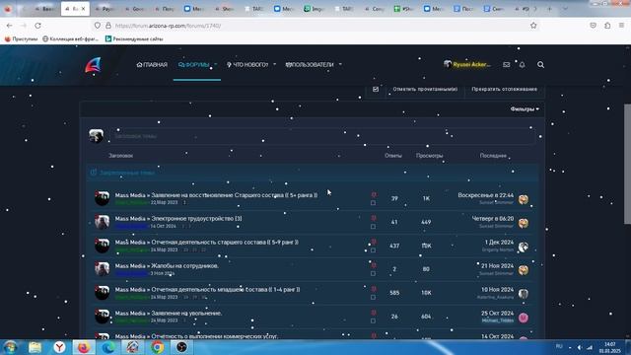Select checkbox for Заявление на восстановление thread
The height and width of the screenshot is (355, 631).
(x=373, y=203)
